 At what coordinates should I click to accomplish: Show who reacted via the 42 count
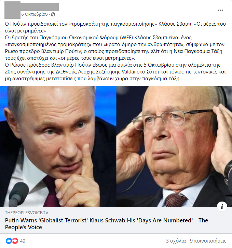click(x=23, y=241)
